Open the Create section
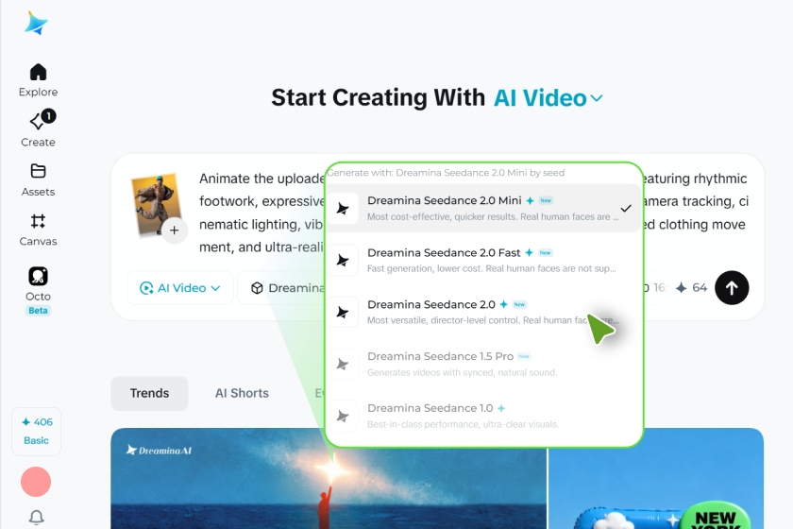The width and height of the screenshot is (793, 529). [38, 128]
